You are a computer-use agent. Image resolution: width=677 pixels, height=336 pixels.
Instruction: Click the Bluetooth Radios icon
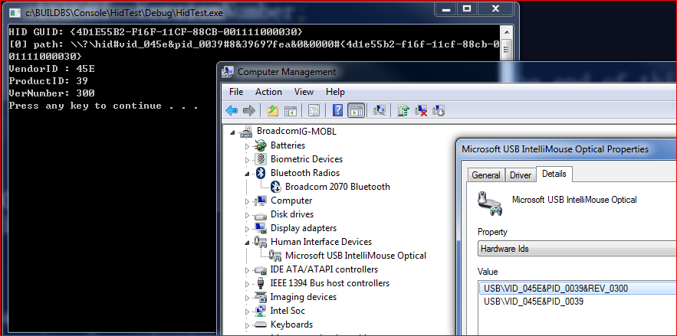[261, 173]
